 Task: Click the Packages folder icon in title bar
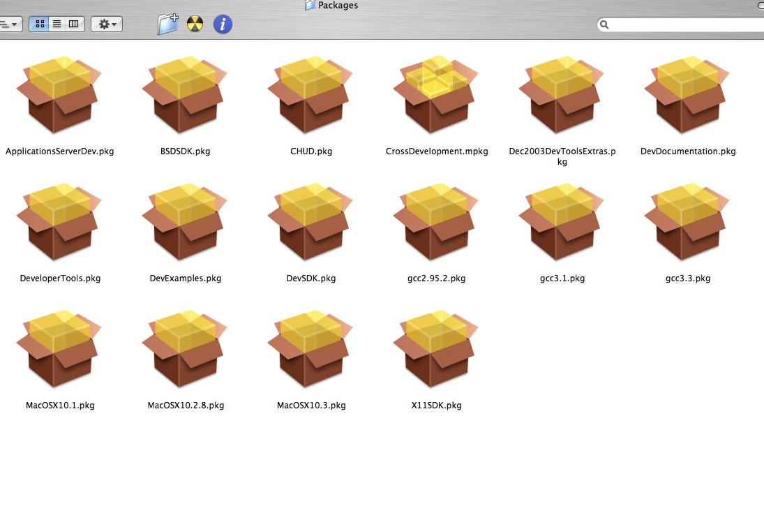tap(310, 6)
